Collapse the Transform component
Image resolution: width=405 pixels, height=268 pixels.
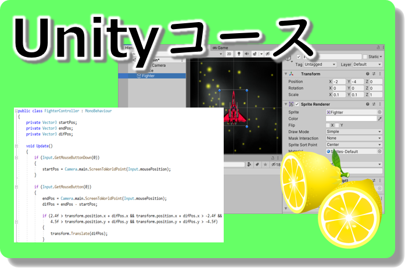(286, 74)
